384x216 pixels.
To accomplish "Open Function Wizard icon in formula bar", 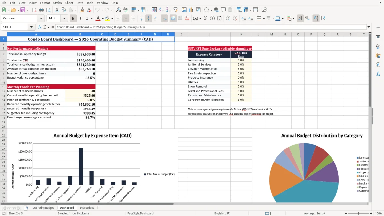I will pyautogui.click(x=40, y=27).
